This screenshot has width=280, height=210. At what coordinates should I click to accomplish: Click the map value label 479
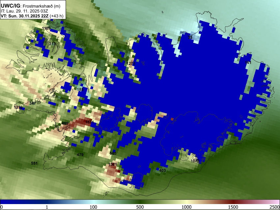click(80, 154)
